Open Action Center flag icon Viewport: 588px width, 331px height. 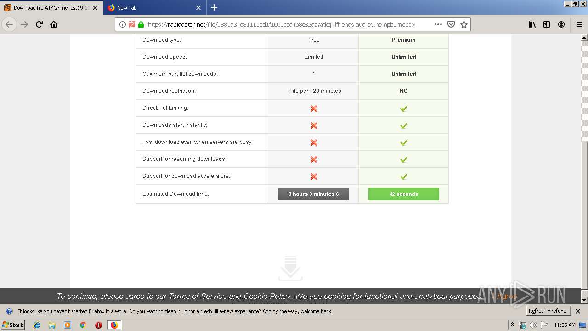click(544, 325)
